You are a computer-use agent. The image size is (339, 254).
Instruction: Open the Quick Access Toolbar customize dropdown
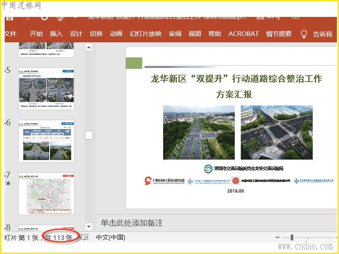click(x=75, y=17)
